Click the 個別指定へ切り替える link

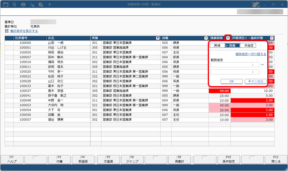tap(251, 54)
